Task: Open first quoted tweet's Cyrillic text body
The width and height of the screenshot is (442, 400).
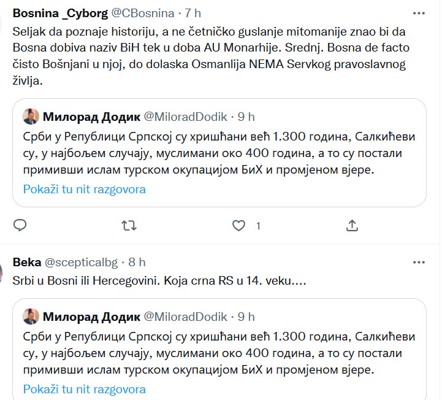Action: click(x=219, y=153)
